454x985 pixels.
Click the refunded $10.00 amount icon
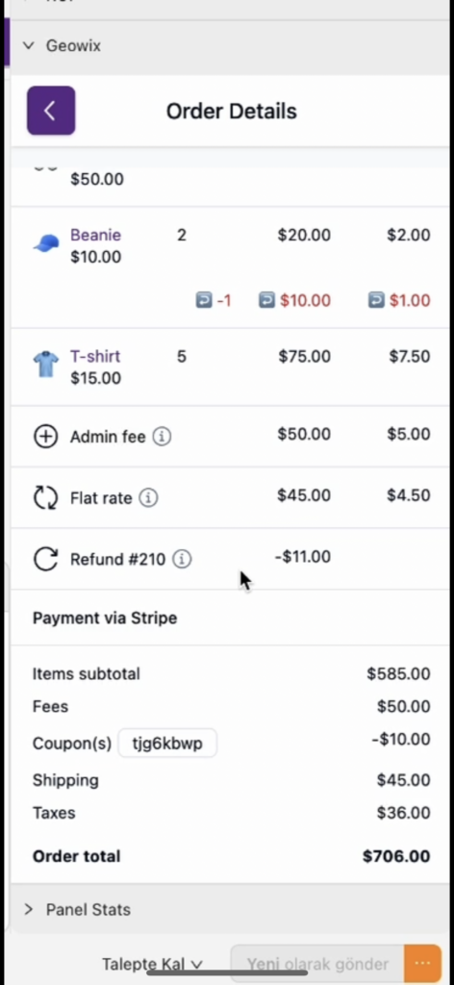coord(266,300)
